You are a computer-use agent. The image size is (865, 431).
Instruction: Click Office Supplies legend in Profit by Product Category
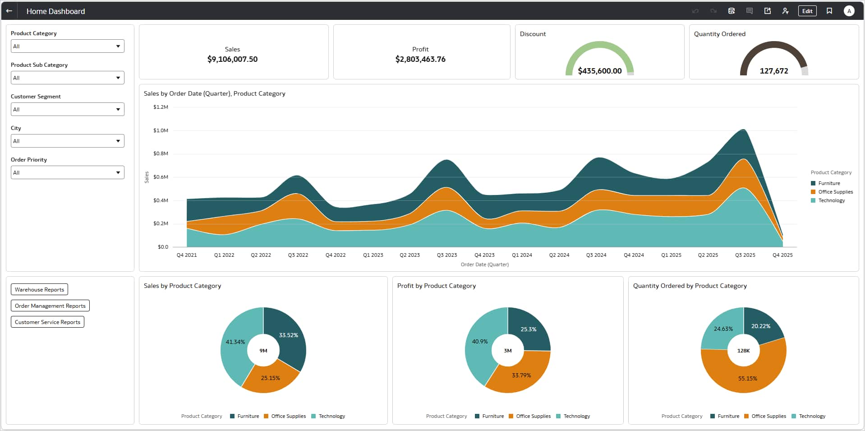click(529, 416)
